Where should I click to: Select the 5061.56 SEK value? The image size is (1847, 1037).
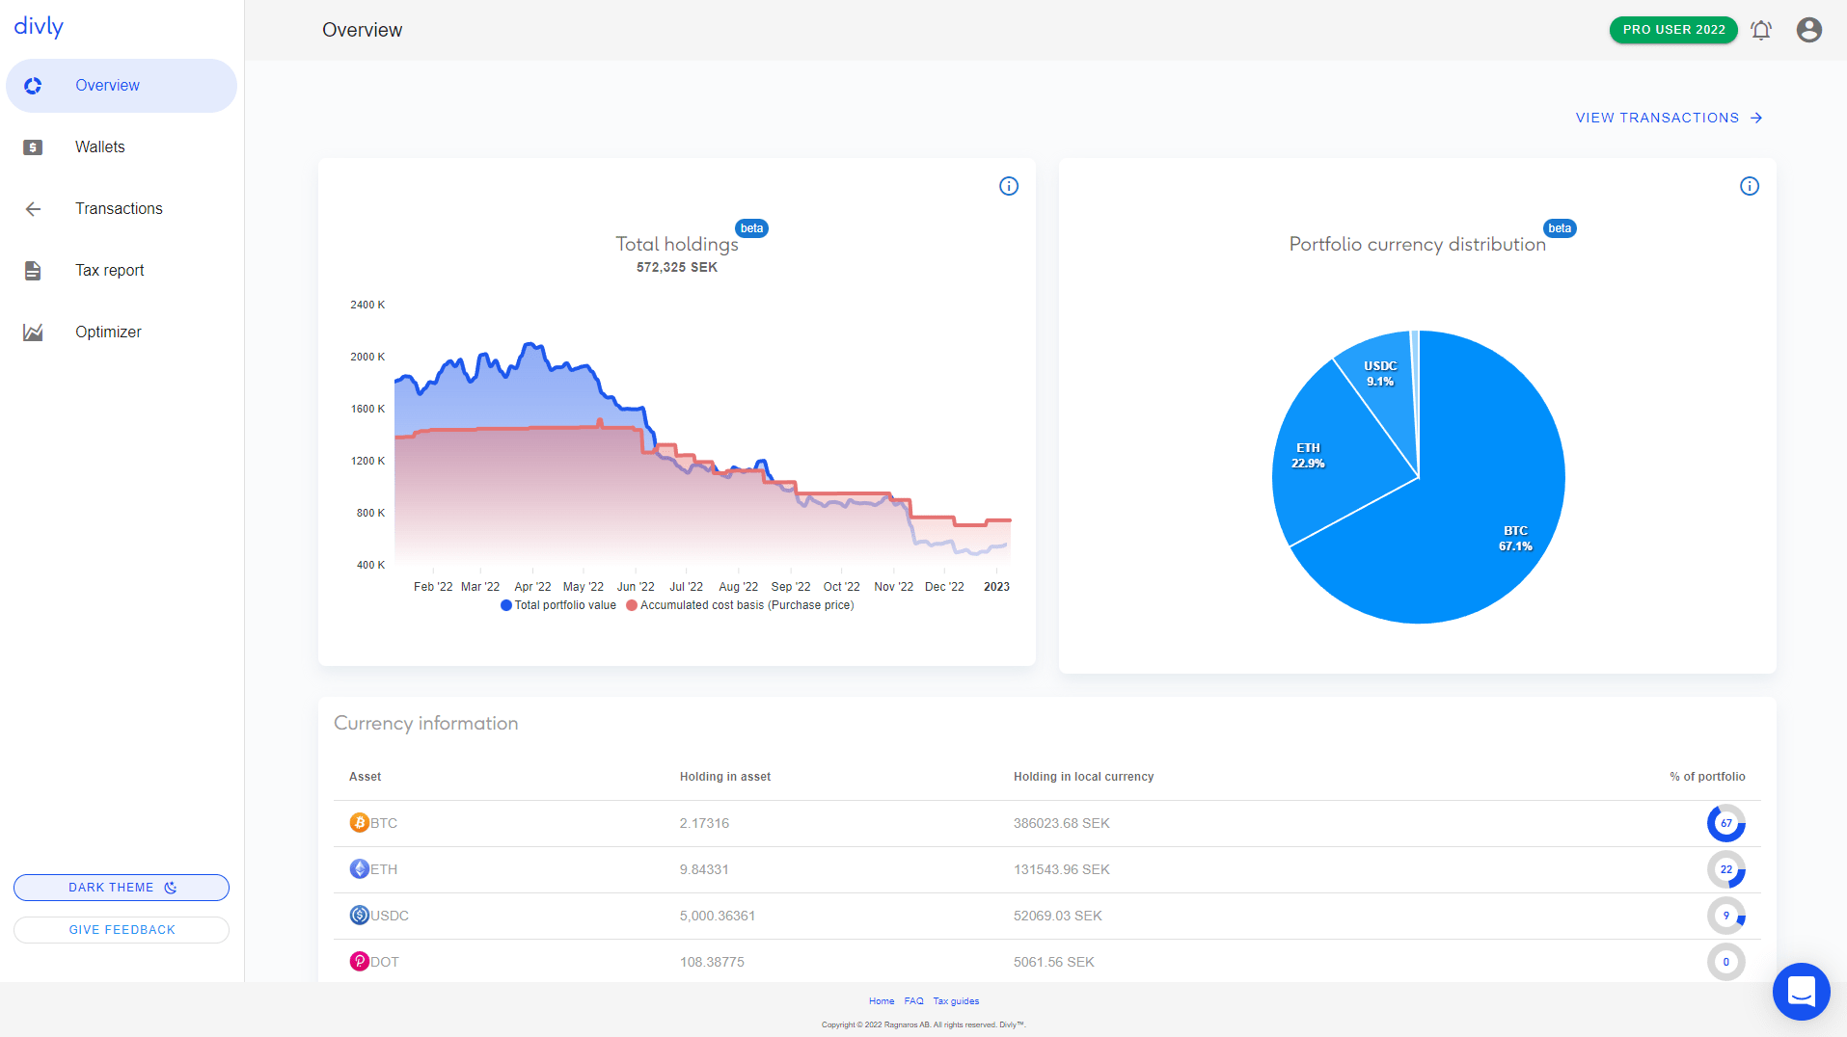point(1053,962)
